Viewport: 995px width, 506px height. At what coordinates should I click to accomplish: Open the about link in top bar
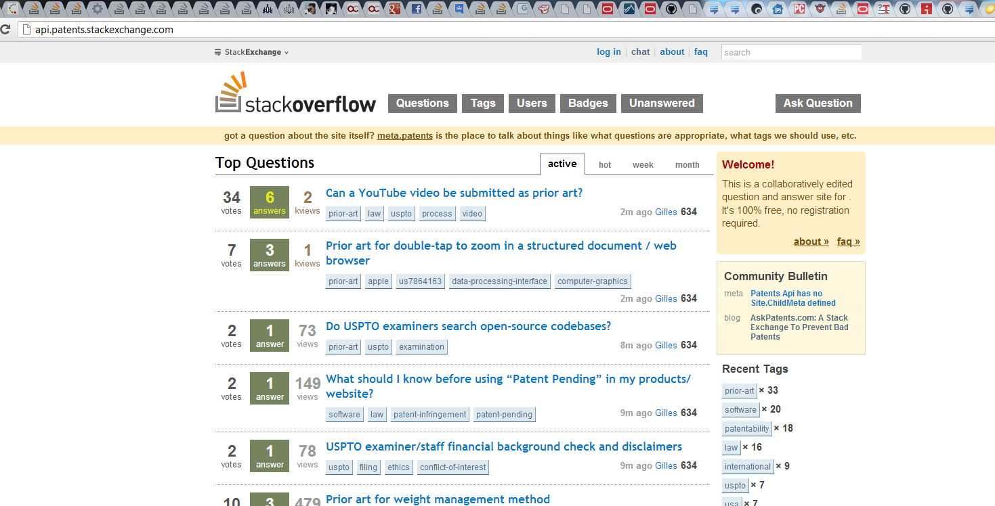tap(672, 52)
